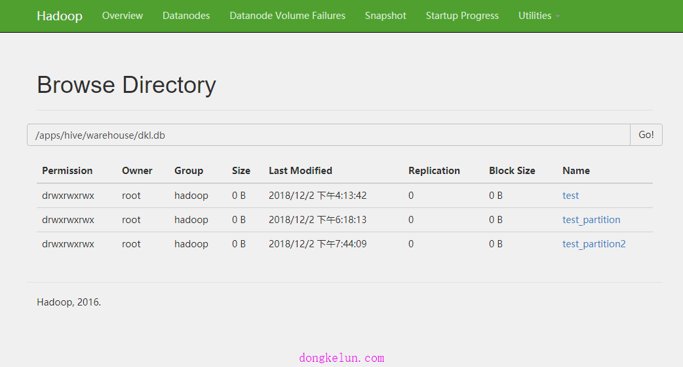683x367 pixels.
Task: Click block size 0 B in test_partition2 row
Action: pyautogui.click(x=496, y=245)
